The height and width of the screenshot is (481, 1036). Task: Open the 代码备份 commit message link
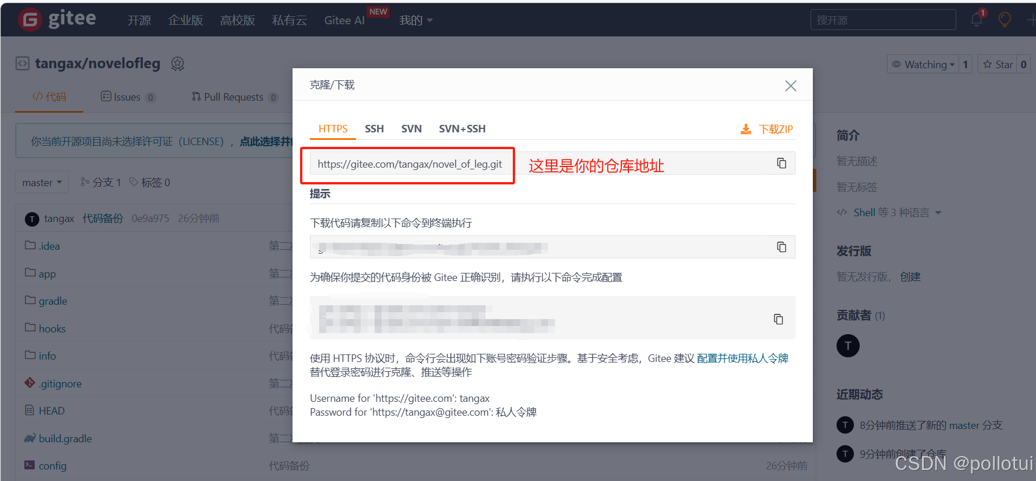pos(103,218)
